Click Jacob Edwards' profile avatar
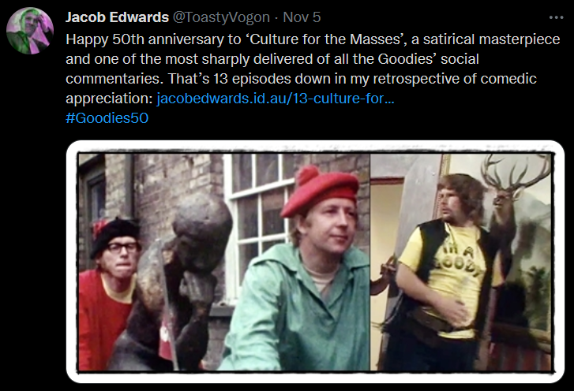 pos(30,31)
